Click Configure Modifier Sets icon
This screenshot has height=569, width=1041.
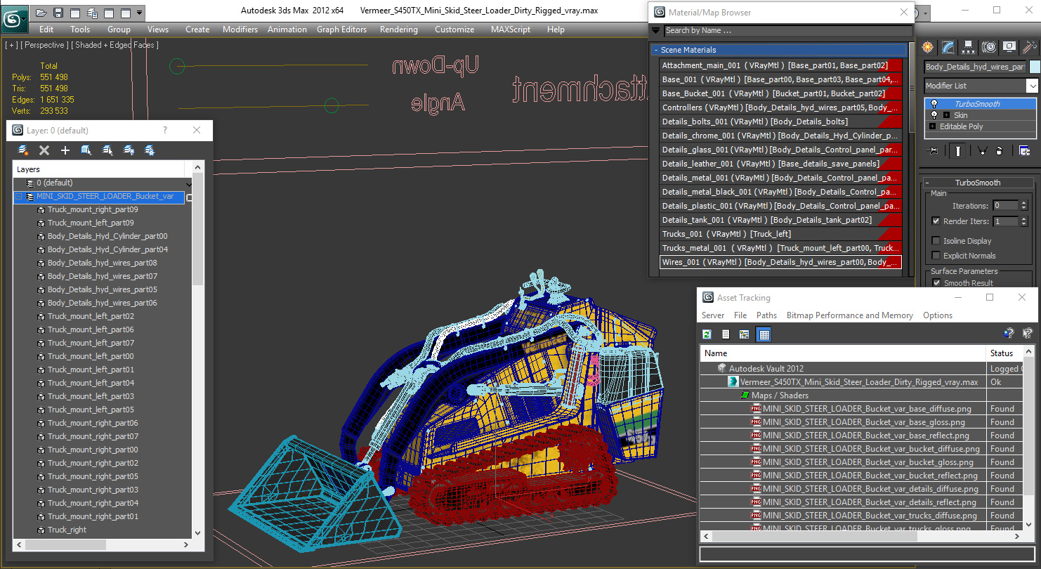[x=1024, y=150]
